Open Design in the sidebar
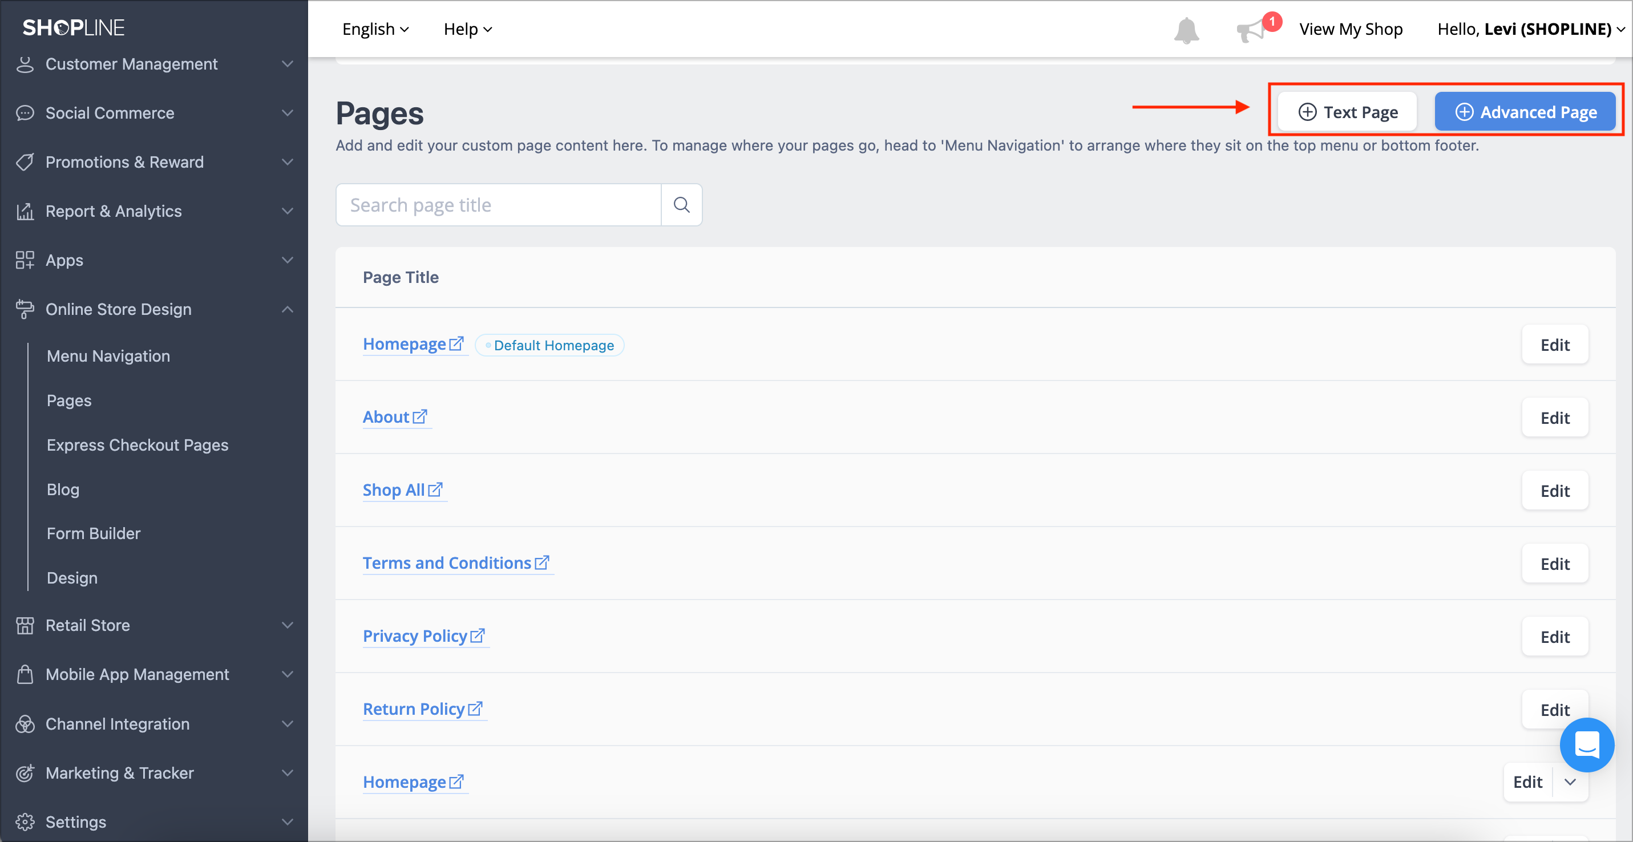Screen dimensions: 1633x842 click(72, 578)
